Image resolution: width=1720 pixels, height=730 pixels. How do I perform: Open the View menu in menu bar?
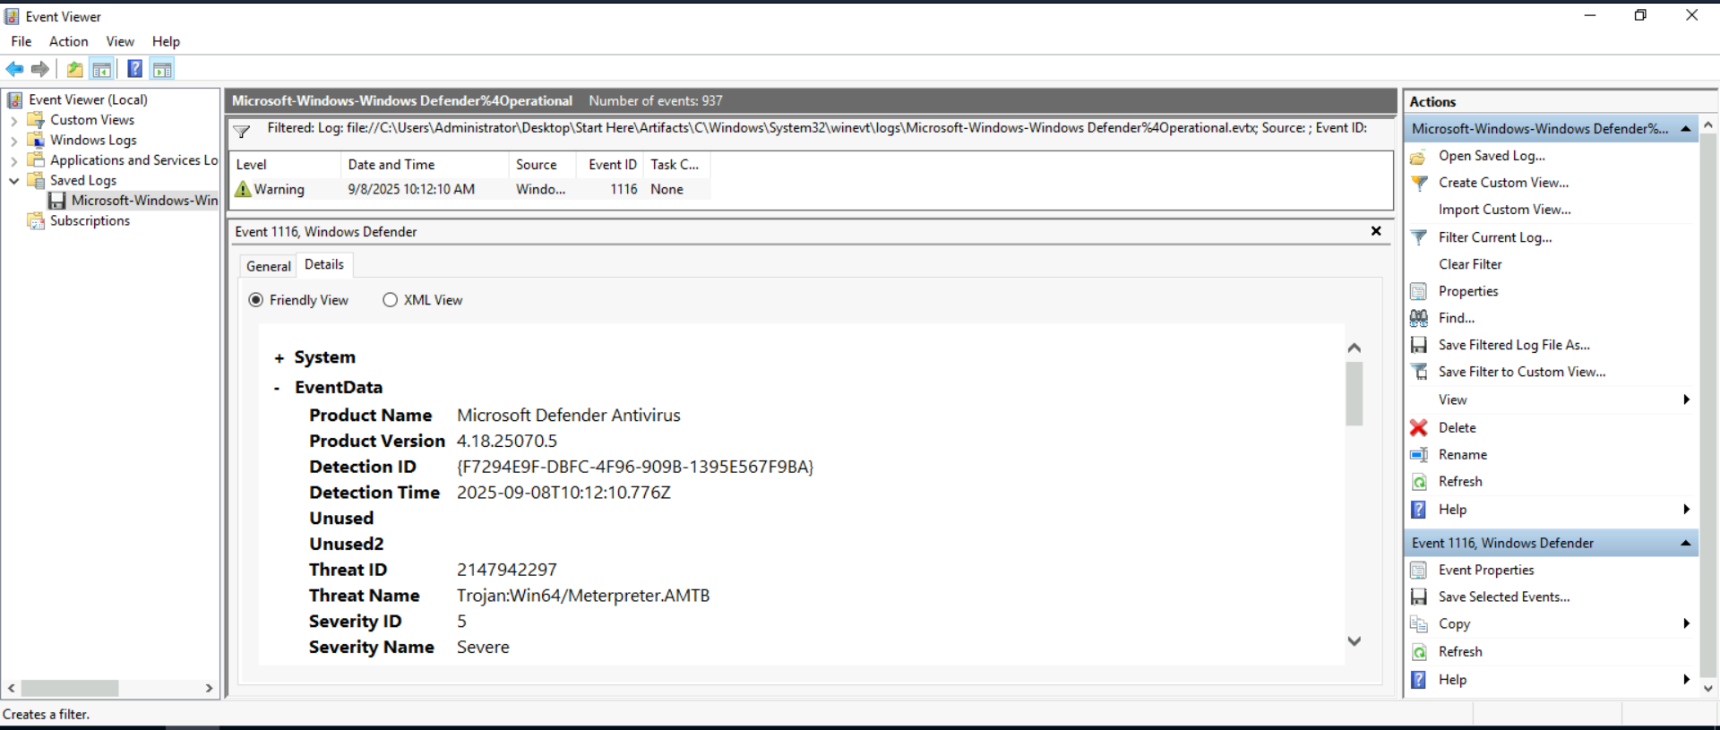pos(120,41)
